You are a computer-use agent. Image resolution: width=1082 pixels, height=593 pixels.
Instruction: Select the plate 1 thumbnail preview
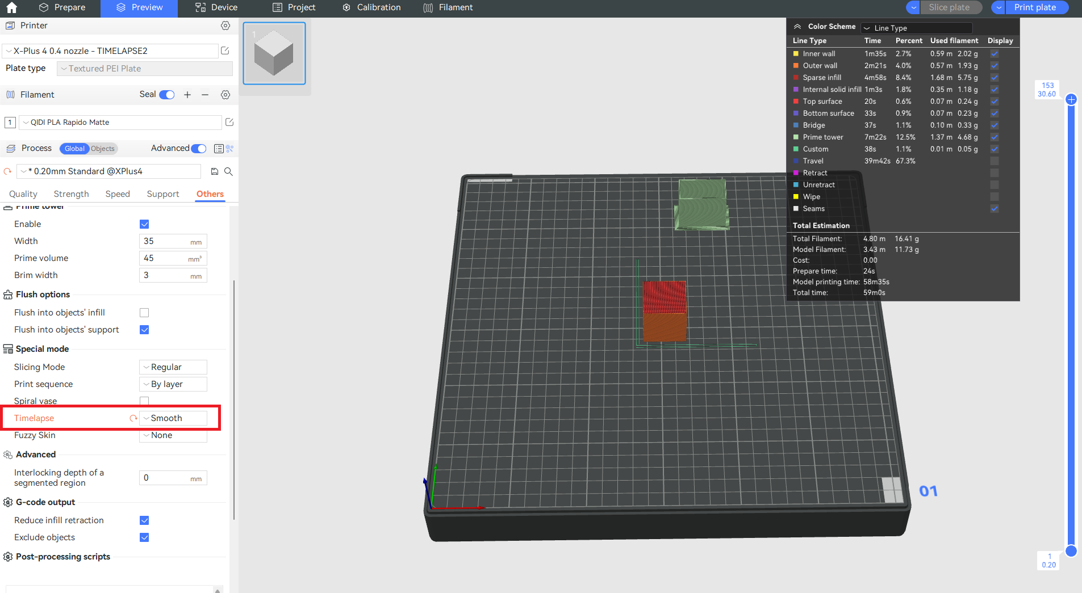(x=274, y=53)
